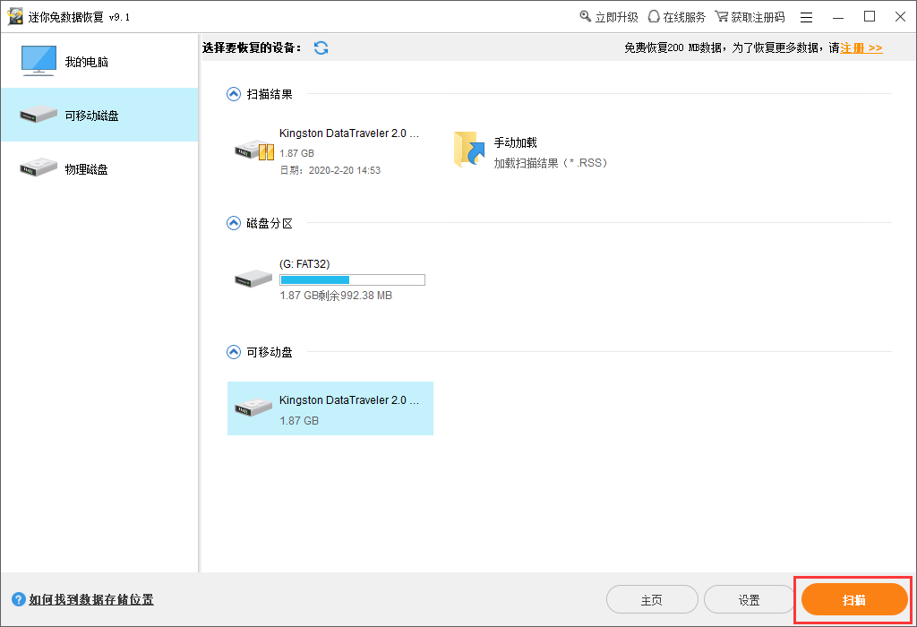The height and width of the screenshot is (627, 917).
Task: Open the hamburger menu icon
Action: point(806,17)
